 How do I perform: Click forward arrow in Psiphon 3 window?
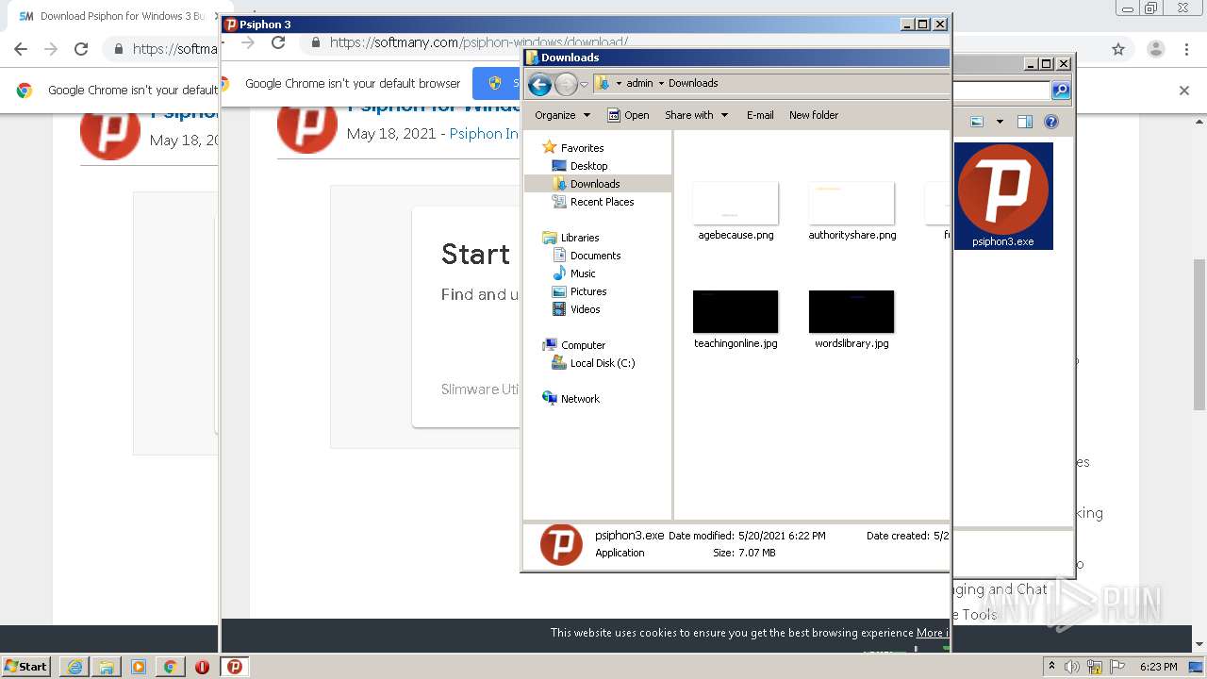(x=248, y=42)
